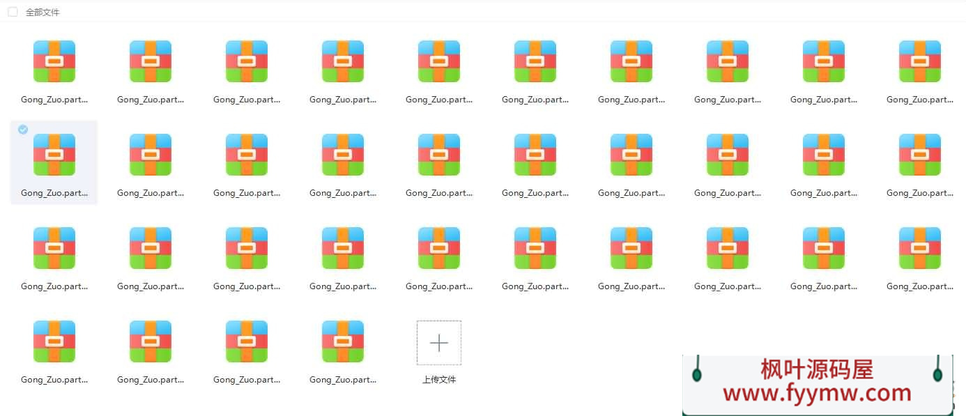The image size is (966, 416).
Task: Select the last archive icon in the top row
Action: point(919,61)
